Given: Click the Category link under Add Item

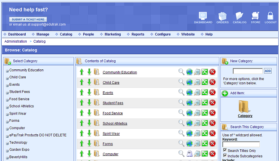Looking at the screenshot, I should (245, 116).
